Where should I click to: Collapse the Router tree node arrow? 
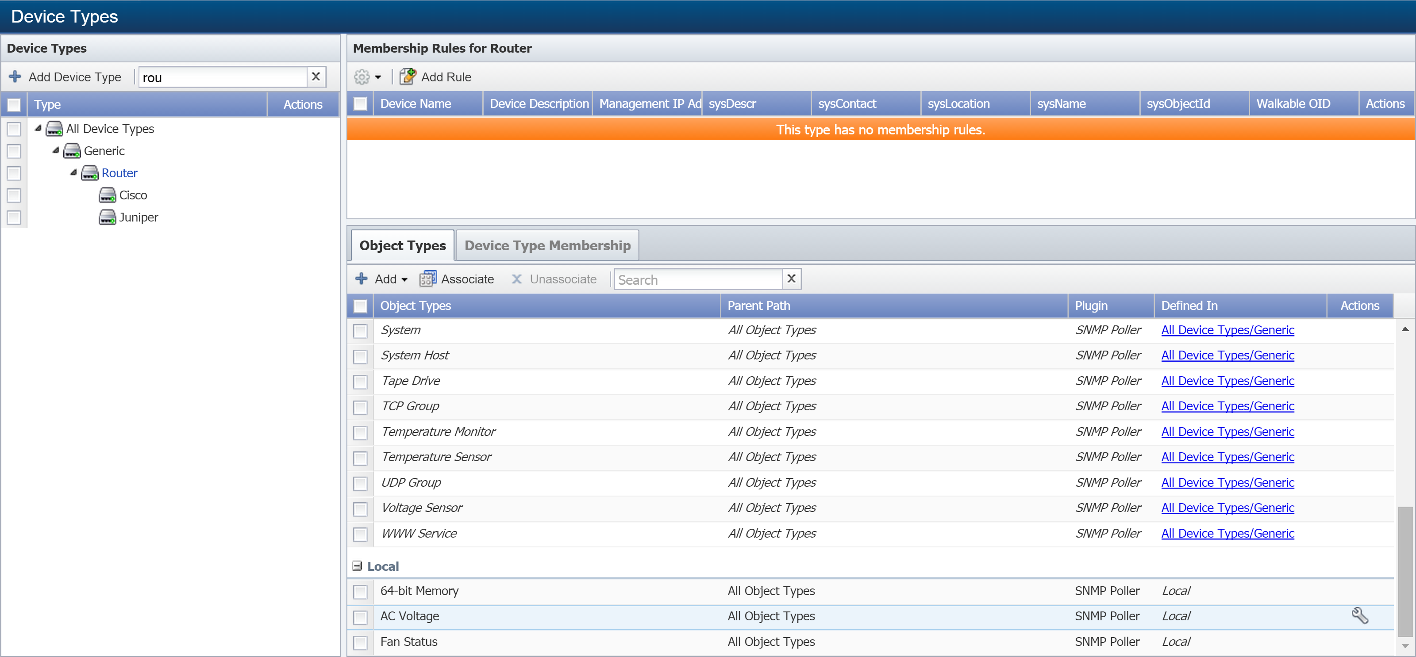(x=73, y=172)
